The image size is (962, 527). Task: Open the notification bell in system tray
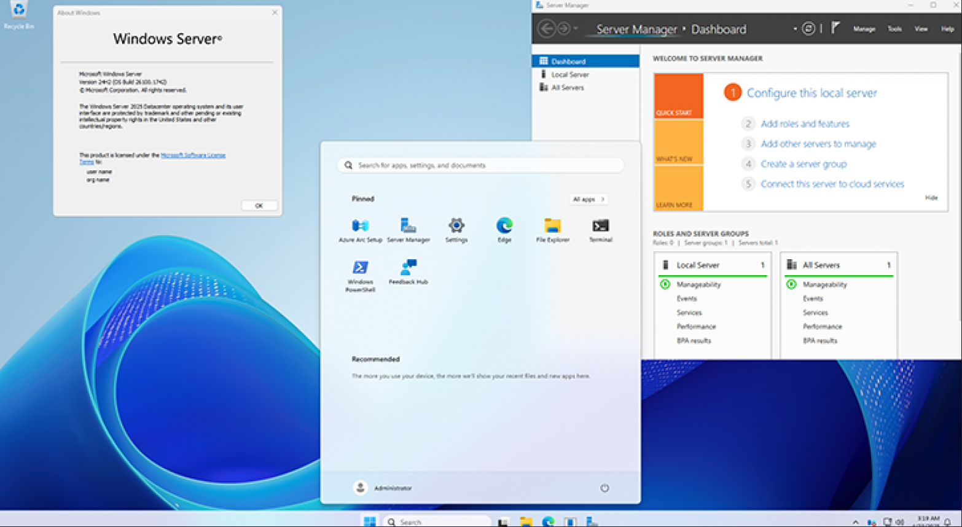pyautogui.click(x=947, y=522)
